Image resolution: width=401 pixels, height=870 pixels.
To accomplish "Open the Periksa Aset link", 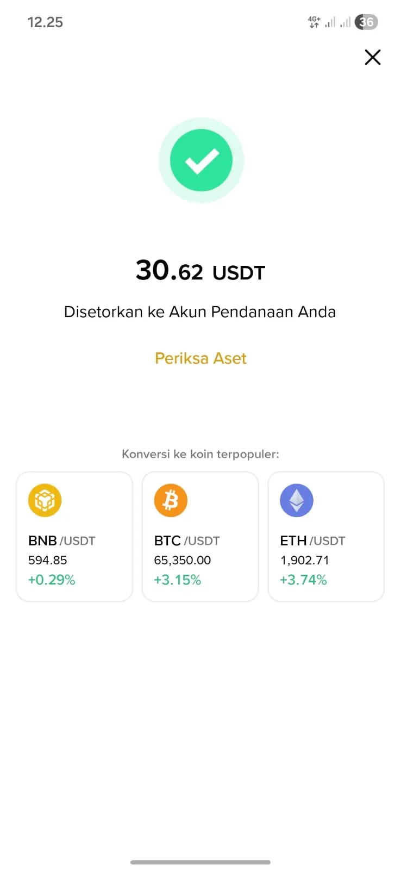I will tap(200, 358).
